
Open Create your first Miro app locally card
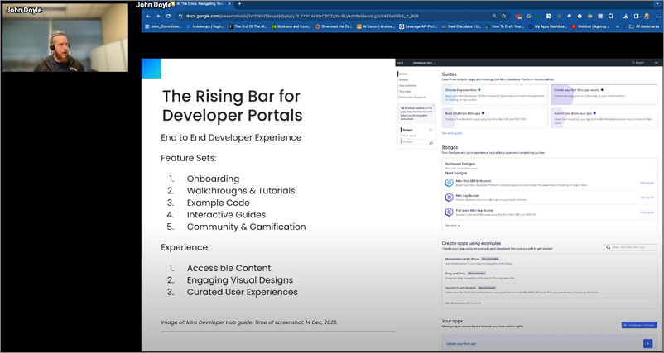[x=604, y=95]
